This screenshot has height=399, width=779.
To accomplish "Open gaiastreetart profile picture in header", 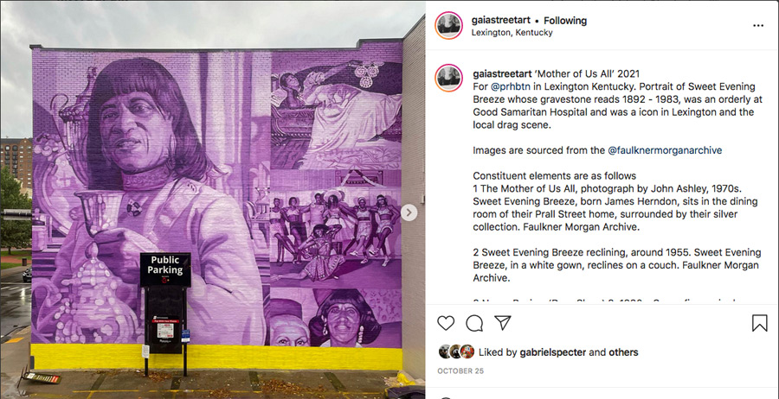I will [448, 26].
